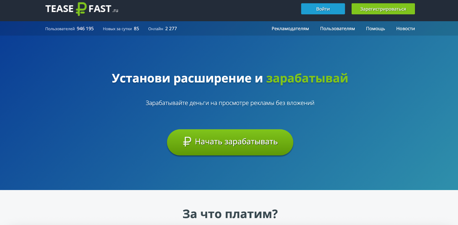The width and height of the screenshot is (458, 225).
Task: Open the Войти login button
Action: (x=323, y=9)
